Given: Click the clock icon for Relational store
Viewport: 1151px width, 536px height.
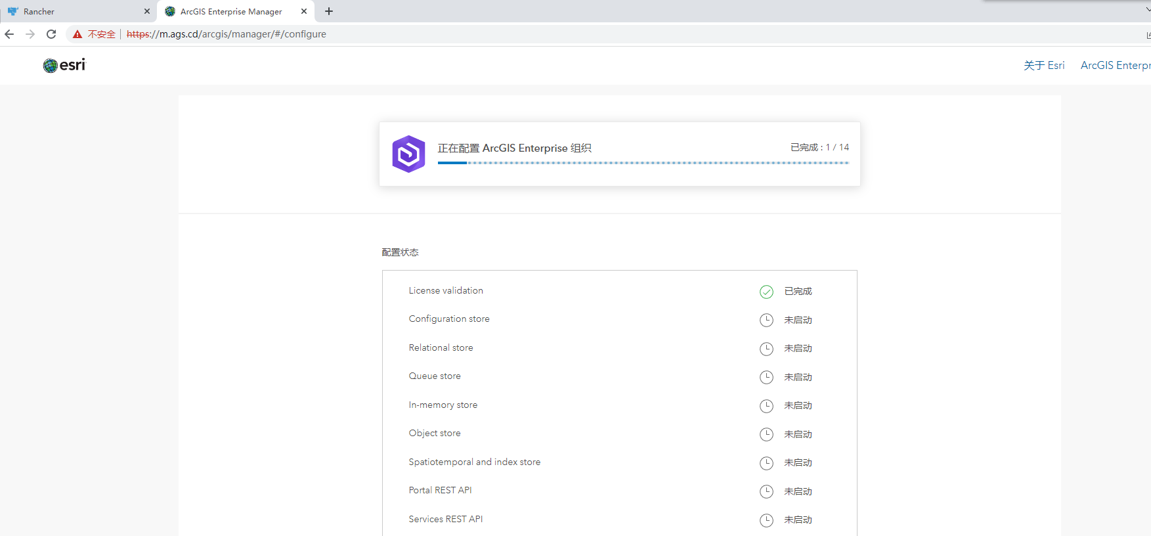Looking at the screenshot, I should 766,349.
